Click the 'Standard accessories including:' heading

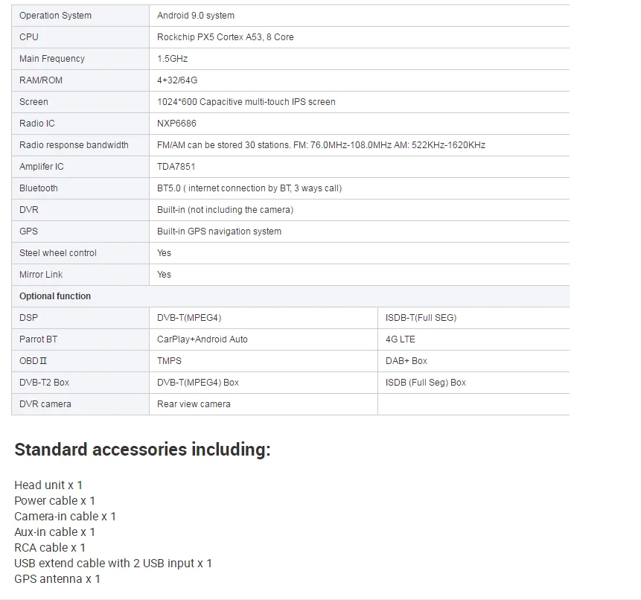(x=142, y=450)
